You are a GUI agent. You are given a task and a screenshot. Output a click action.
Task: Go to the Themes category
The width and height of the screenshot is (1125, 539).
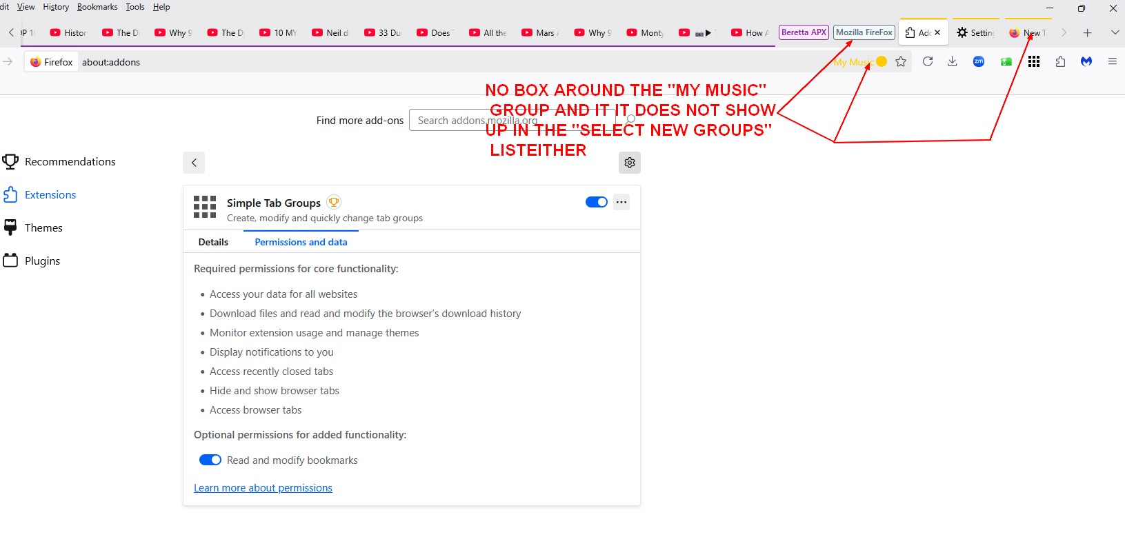click(x=33, y=228)
